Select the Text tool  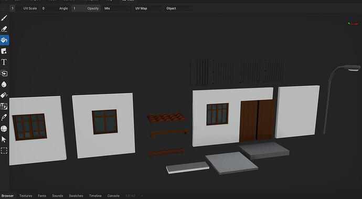pyautogui.click(x=4, y=62)
